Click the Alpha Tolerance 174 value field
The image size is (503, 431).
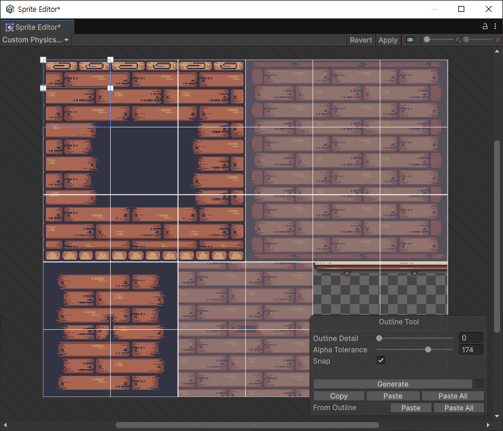471,349
